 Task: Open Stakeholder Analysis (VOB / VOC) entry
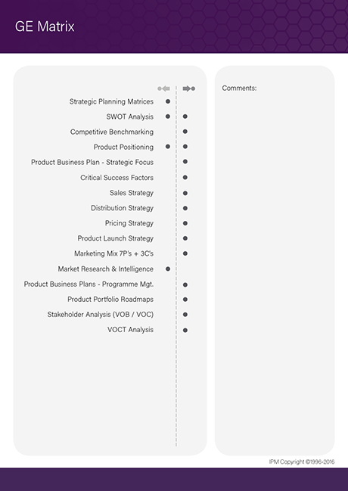pyautogui.click(x=100, y=315)
